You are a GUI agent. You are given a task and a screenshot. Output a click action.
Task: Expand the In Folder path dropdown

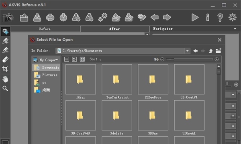pos(187,51)
